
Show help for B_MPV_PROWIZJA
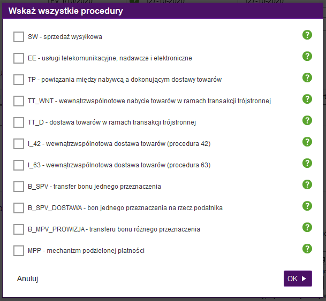(x=307, y=227)
